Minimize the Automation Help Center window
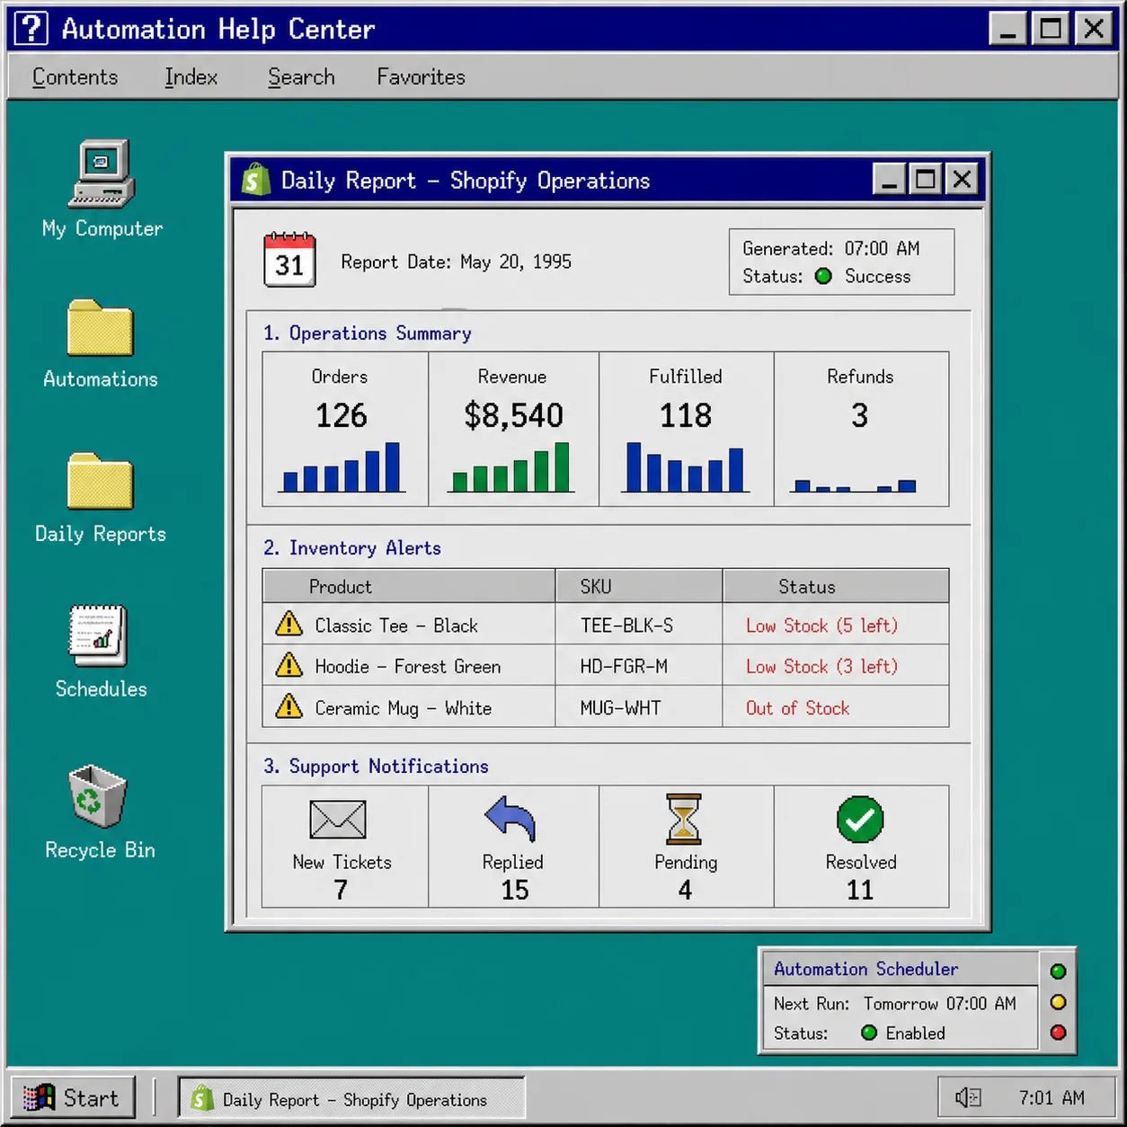This screenshot has width=1127, height=1127. (x=1008, y=29)
